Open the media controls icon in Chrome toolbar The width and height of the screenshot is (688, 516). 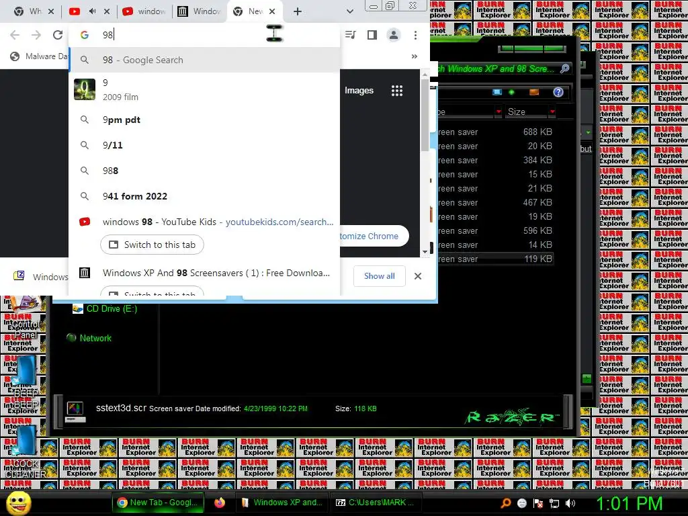click(351, 35)
